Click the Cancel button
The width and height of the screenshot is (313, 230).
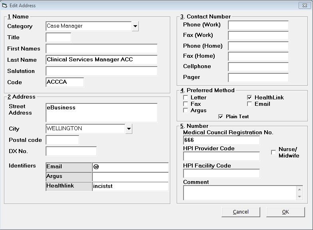tap(241, 212)
